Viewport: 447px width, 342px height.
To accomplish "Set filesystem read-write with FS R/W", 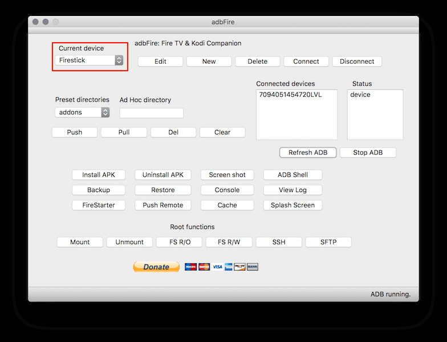I will pos(229,242).
